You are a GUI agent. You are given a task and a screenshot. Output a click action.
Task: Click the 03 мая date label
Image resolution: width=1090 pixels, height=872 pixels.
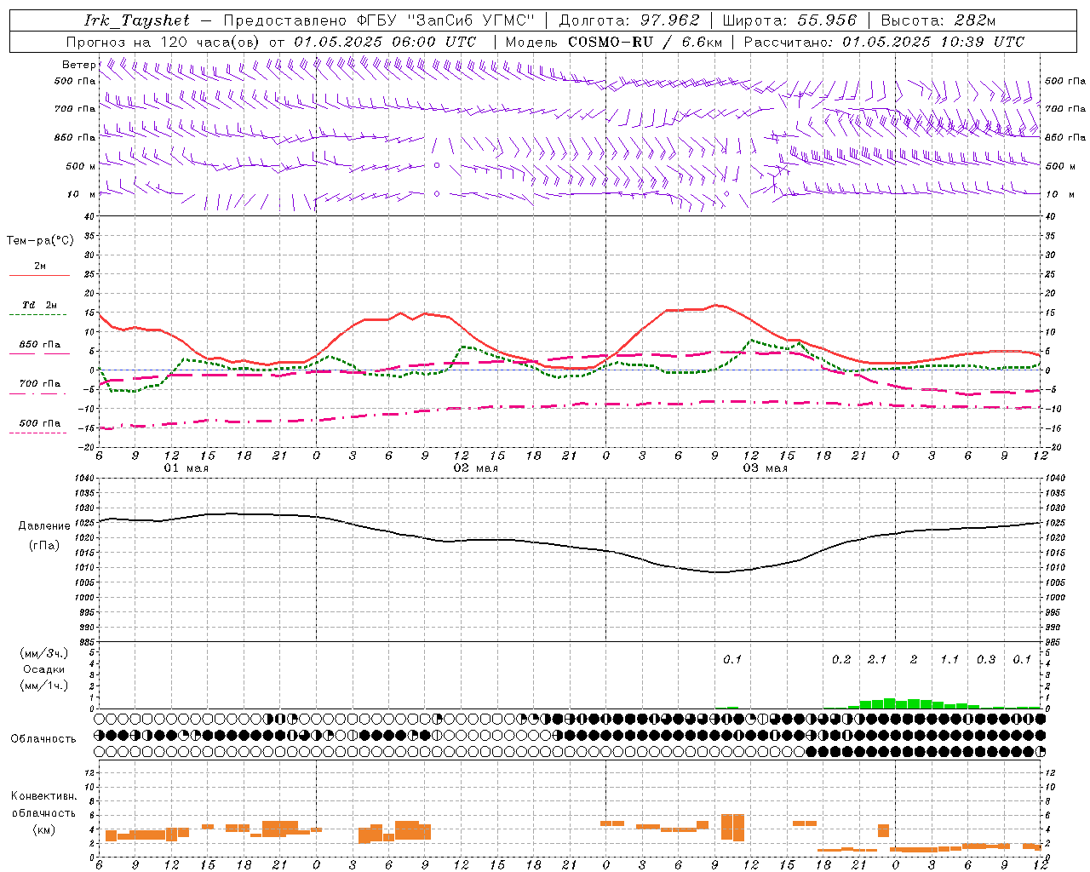pyautogui.click(x=766, y=468)
